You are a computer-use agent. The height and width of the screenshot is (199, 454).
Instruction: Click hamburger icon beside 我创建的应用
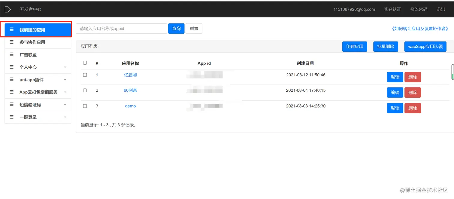tap(12, 29)
